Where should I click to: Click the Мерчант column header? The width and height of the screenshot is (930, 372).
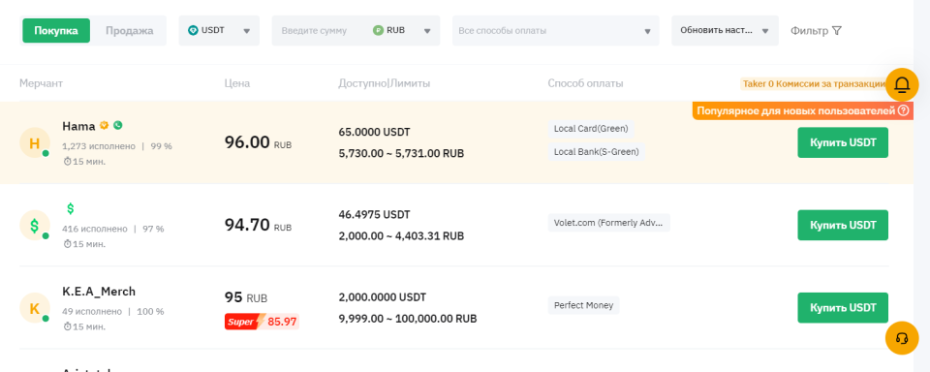coord(41,83)
